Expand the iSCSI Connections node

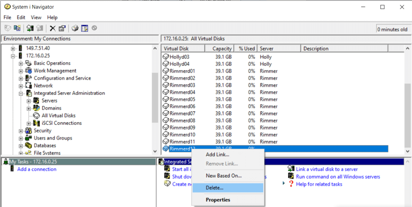coord(29,123)
